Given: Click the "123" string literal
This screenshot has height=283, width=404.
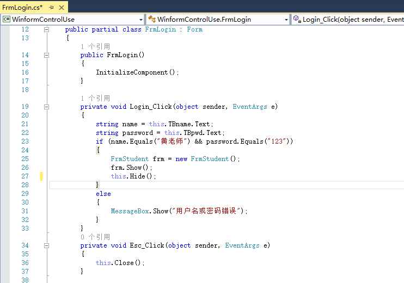Looking at the screenshot, I should point(277,141).
